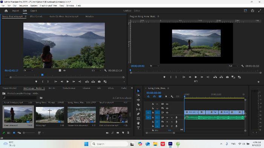This screenshot has height=148, width=264.
Task: Switch to Import workspace
Action: (x=15, y=11)
